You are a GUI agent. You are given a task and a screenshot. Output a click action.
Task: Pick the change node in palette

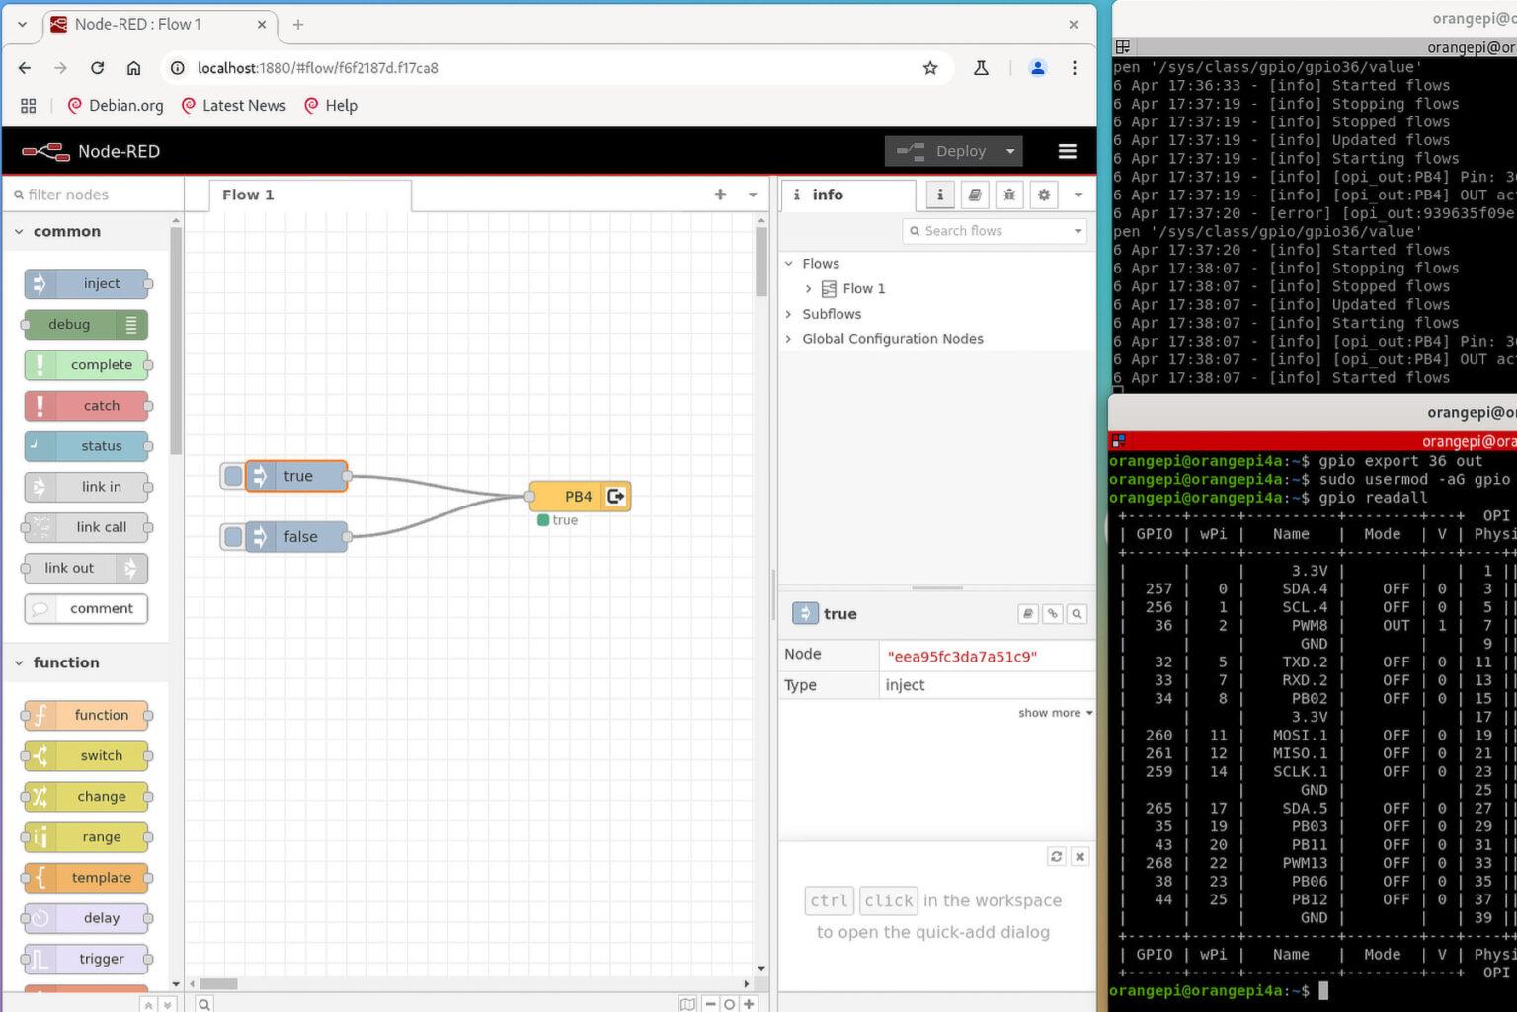[87, 797]
